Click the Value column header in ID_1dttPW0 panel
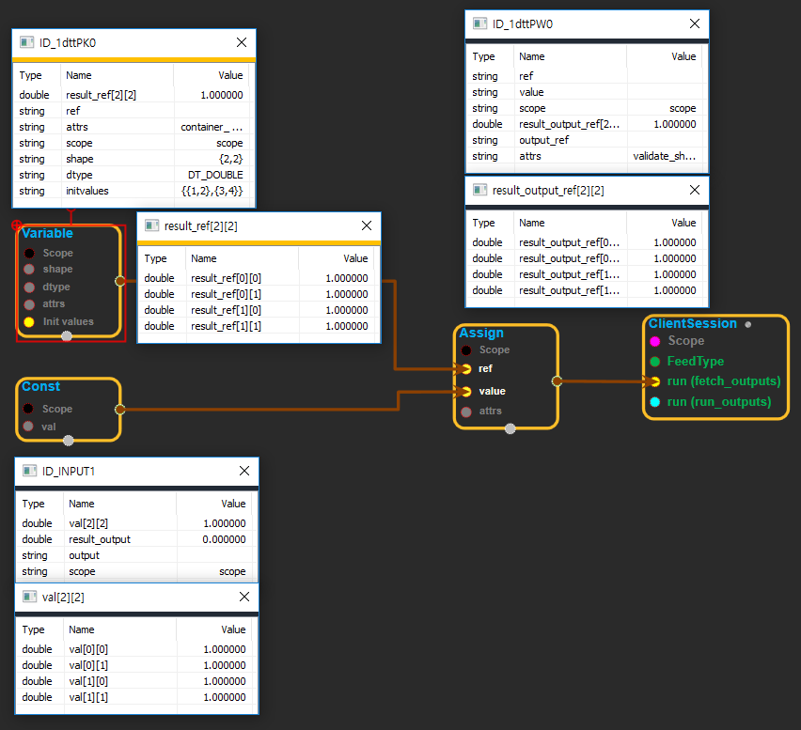Viewport: 801px width, 730px height. (x=683, y=56)
